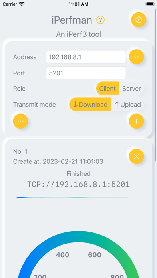Open settings with the gear icon

[139, 20]
